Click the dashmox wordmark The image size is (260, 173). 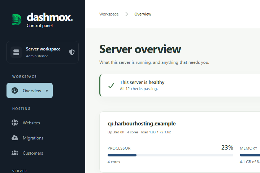(50, 17)
